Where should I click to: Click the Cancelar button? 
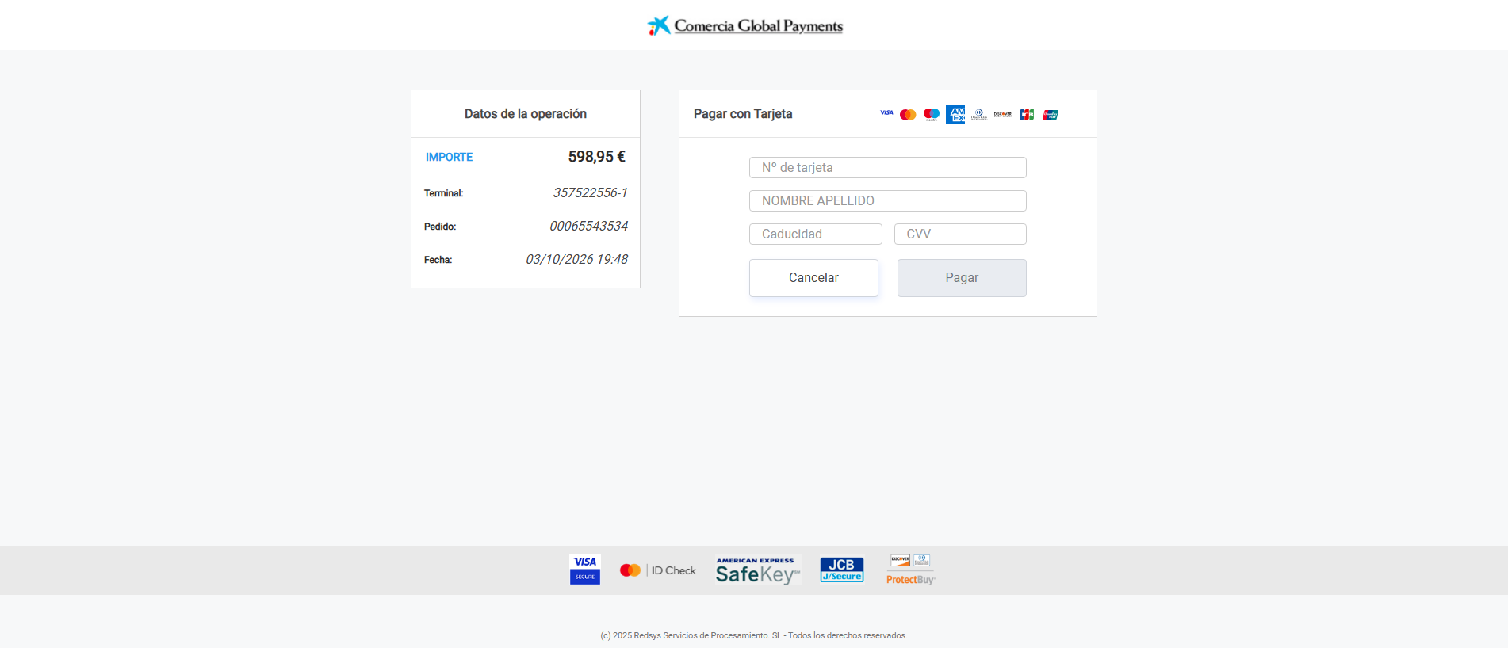pos(813,278)
